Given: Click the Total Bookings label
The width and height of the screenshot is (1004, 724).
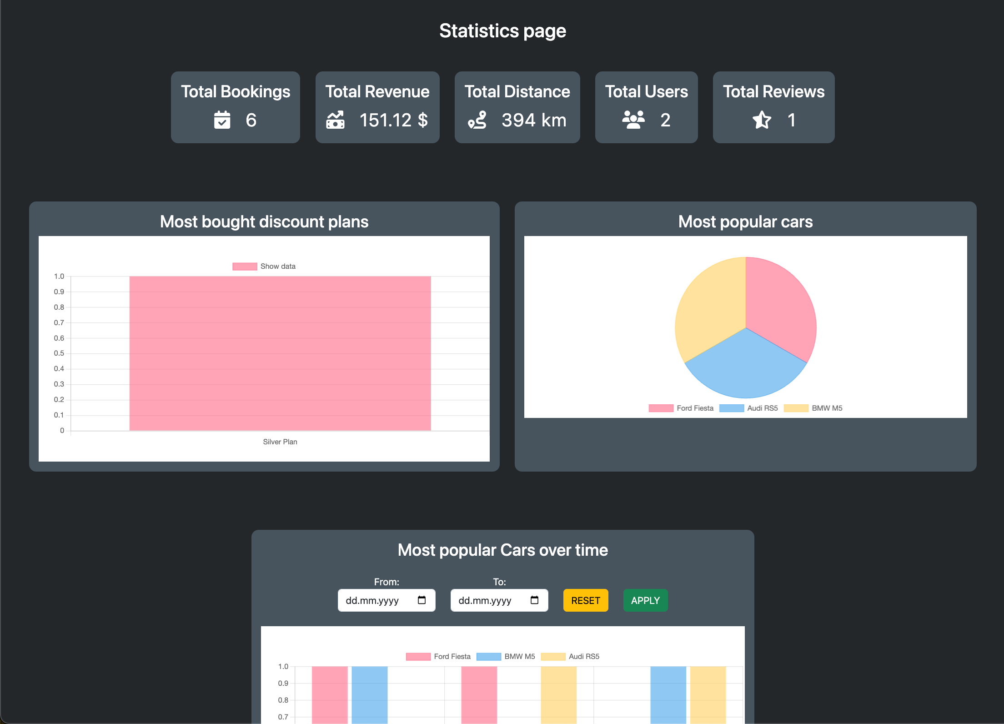Looking at the screenshot, I should 236,92.
